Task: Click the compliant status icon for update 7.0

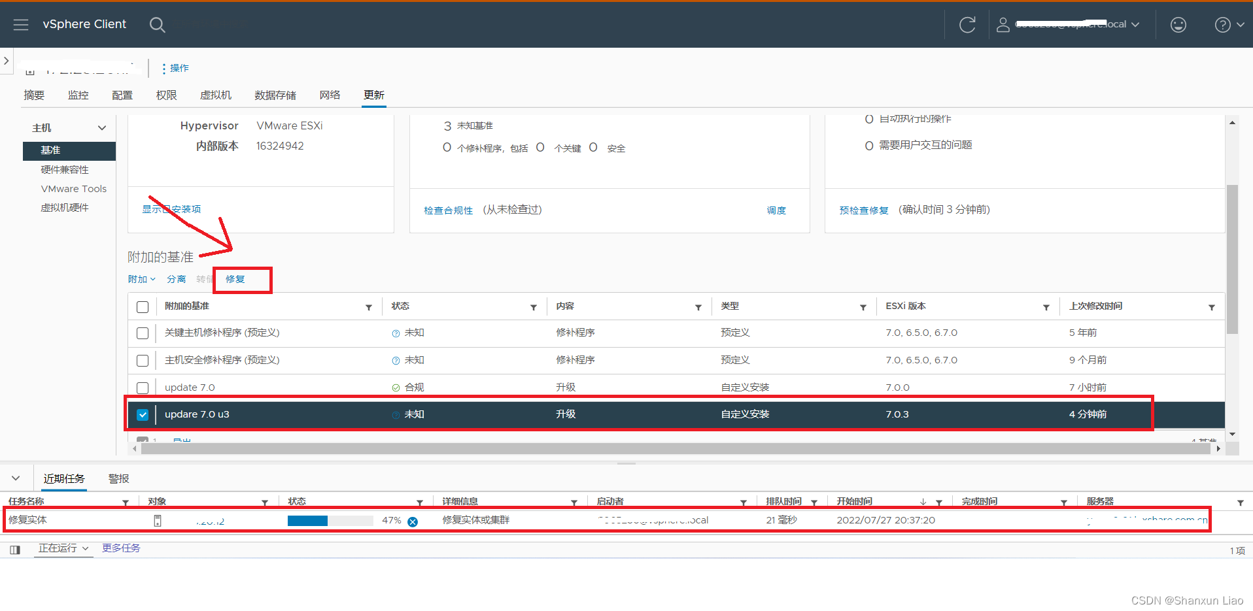Action: [x=396, y=388]
